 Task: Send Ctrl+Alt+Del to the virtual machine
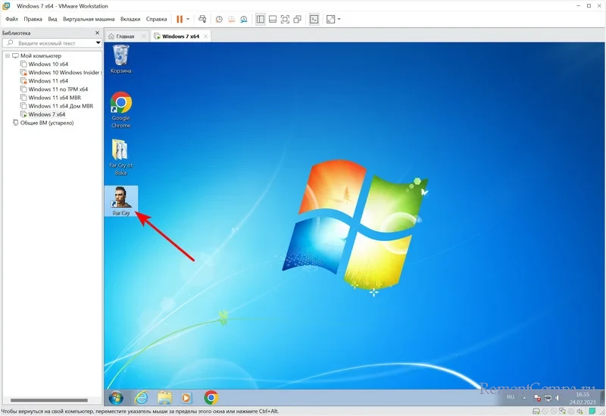(x=202, y=19)
